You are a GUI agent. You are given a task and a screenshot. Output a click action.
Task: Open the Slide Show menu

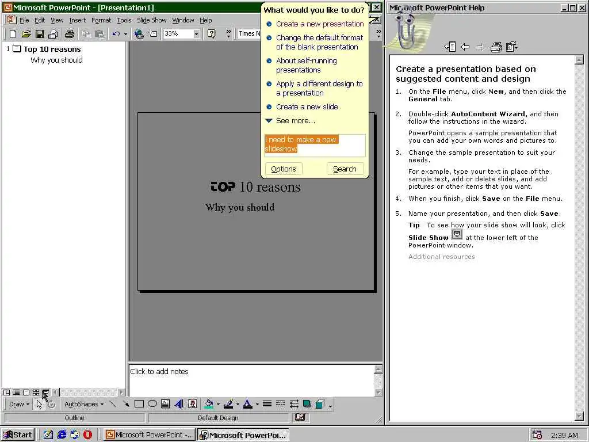(x=151, y=20)
